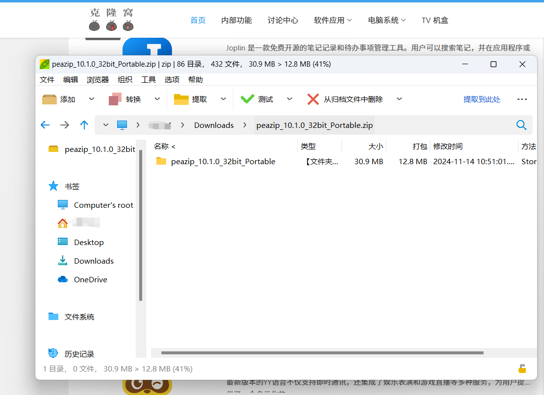This screenshot has height=395, width=544.
Task: Go forward with the right arrow
Action: pos(65,125)
